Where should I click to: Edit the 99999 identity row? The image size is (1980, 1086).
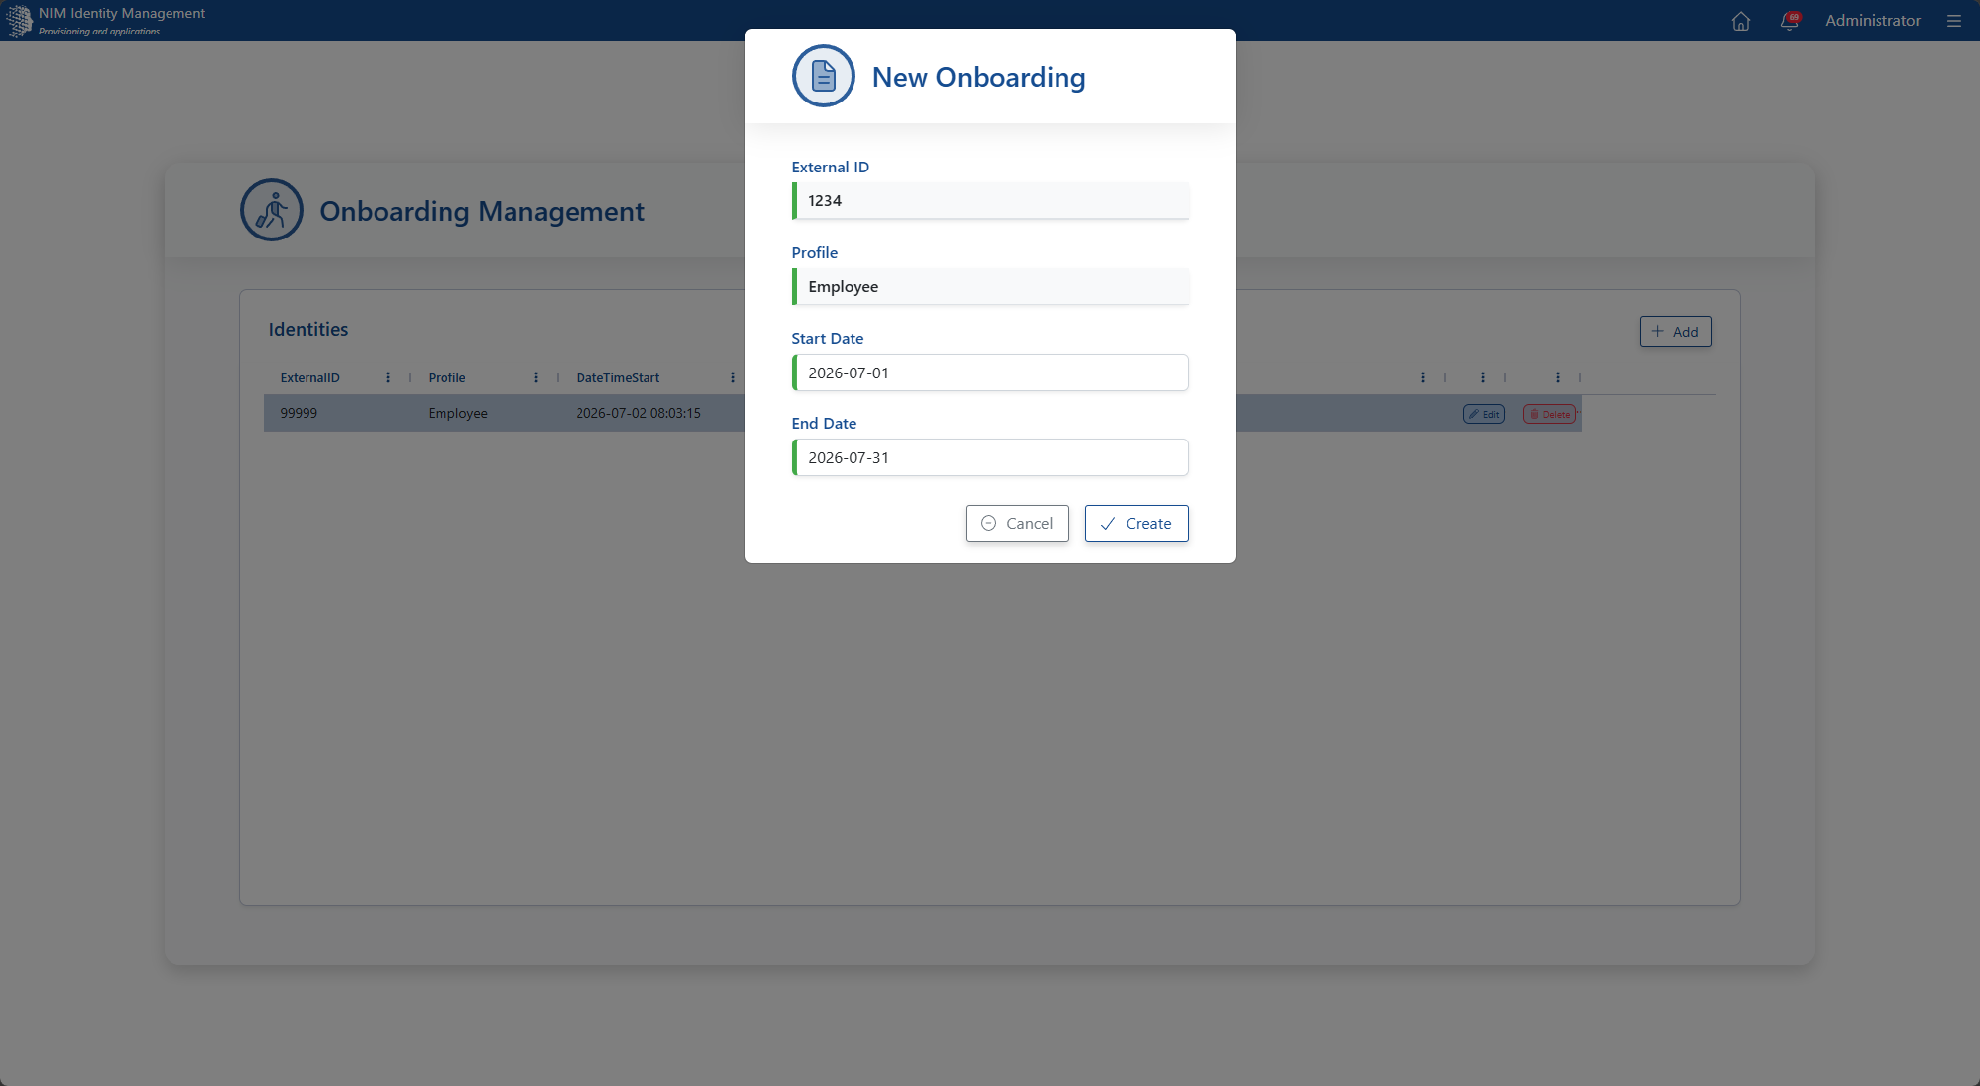click(x=1483, y=414)
